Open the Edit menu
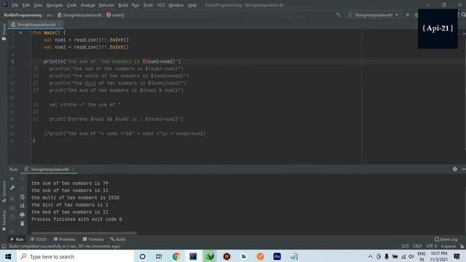 point(26,5)
